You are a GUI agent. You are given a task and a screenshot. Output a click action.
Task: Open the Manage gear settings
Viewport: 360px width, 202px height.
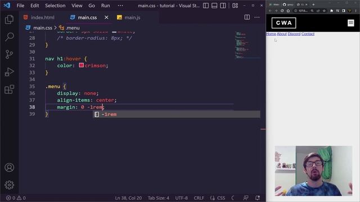coord(9,185)
